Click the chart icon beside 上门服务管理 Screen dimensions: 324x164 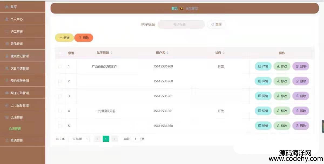click(x=7, y=105)
